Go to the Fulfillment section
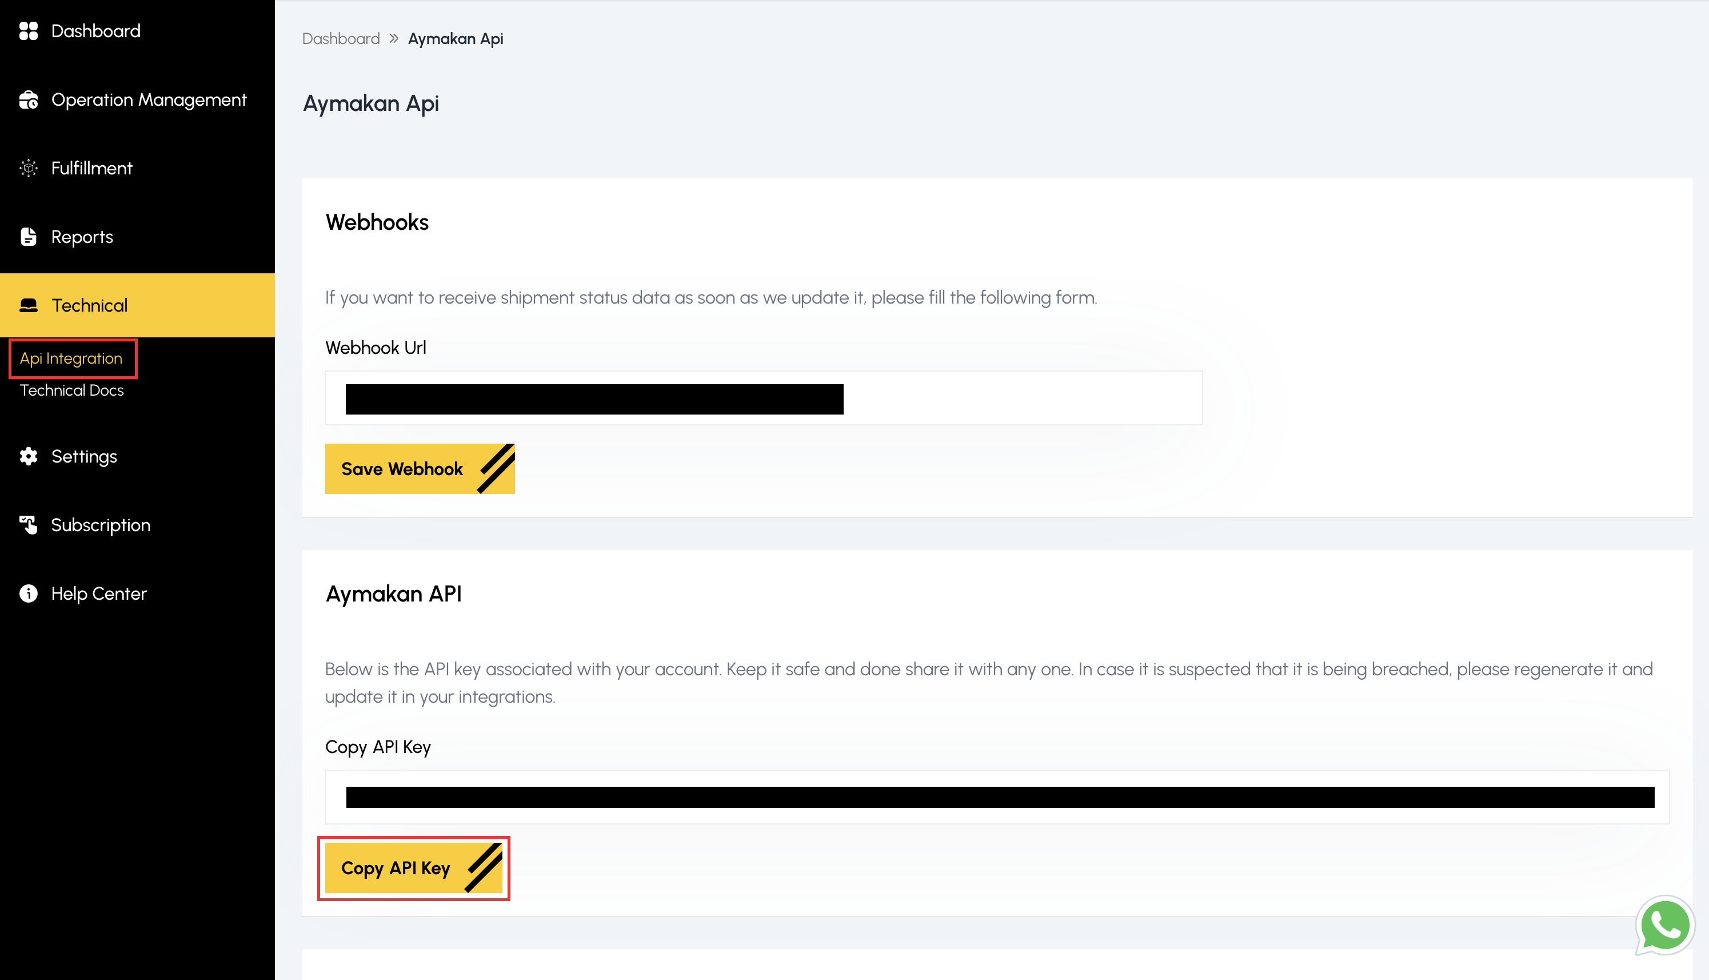The image size is (1709, 980). coord(91,168)
